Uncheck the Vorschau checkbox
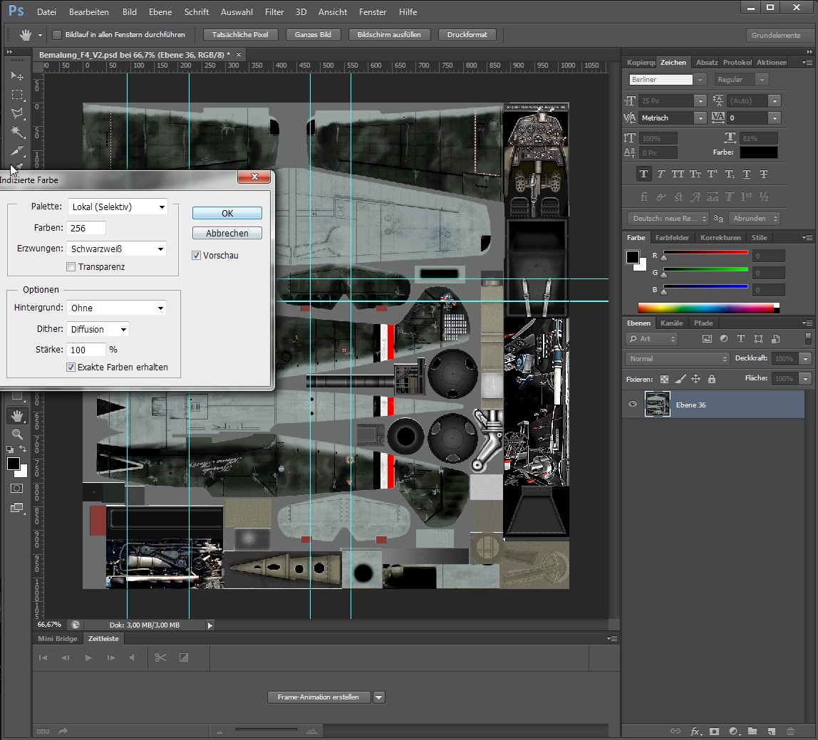The width and height of the screenshot is (818, 740). tap(197, 255)
